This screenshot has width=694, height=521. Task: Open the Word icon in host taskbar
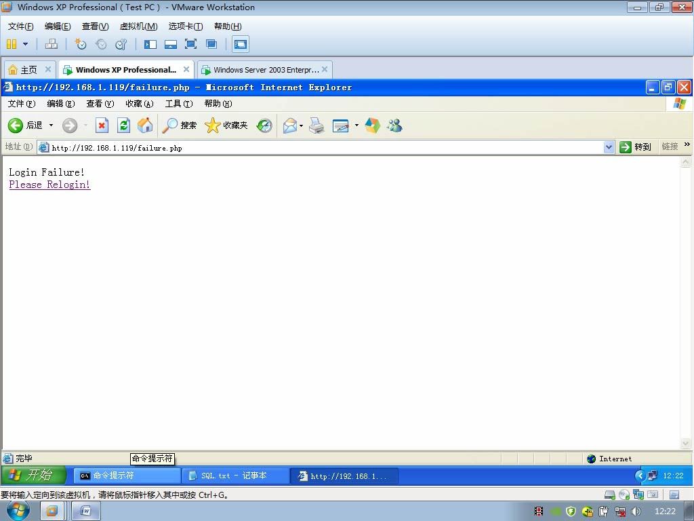pyautogui.click(x=86, y=512)
